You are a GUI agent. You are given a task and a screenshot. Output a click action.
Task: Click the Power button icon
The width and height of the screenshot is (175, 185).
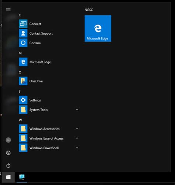[x=8, y=165]
